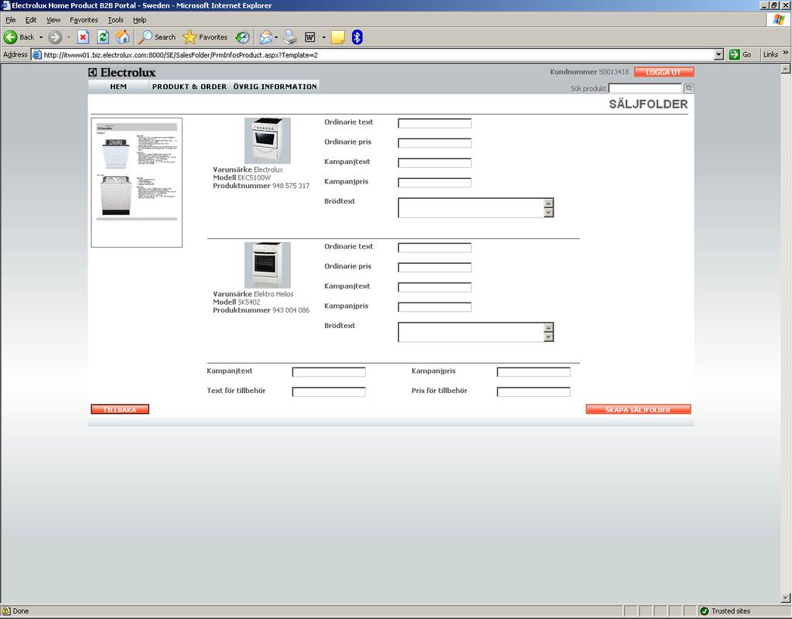Click the sales folder template preview thumbnail
This screenshot has width=792, height=619.
click(x=136, y=183)
